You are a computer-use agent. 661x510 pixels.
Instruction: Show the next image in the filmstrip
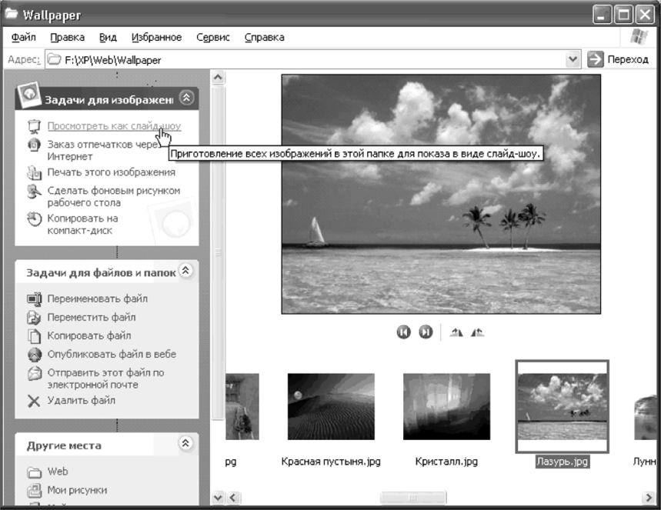[426, 332]
